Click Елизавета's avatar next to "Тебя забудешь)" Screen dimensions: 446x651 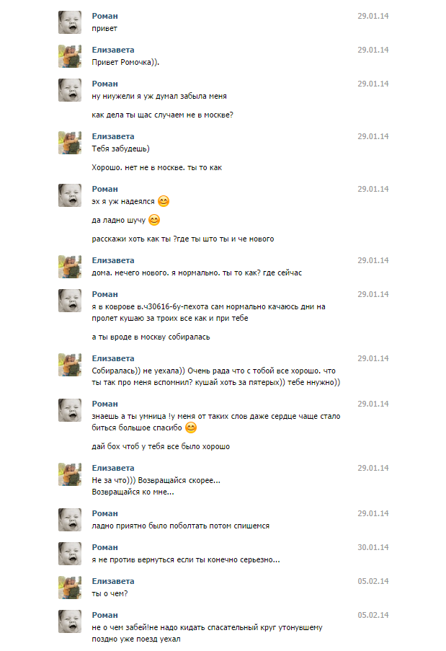click(x=70, y=143)
